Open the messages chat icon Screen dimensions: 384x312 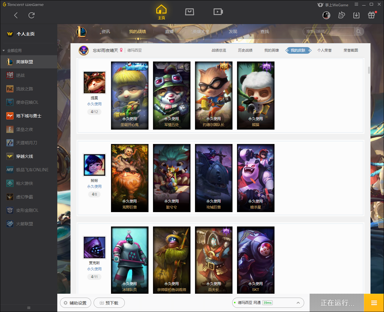341,15
